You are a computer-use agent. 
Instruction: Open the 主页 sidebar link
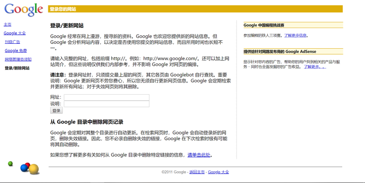[x=8, y=24]
